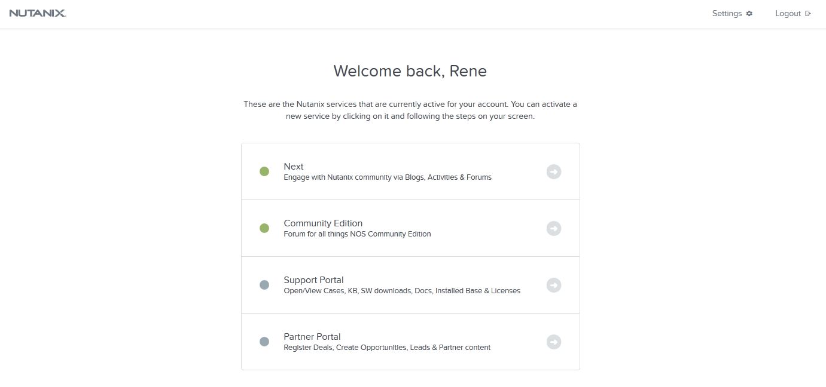Activate the Partner Portal title

pos(312,337)
